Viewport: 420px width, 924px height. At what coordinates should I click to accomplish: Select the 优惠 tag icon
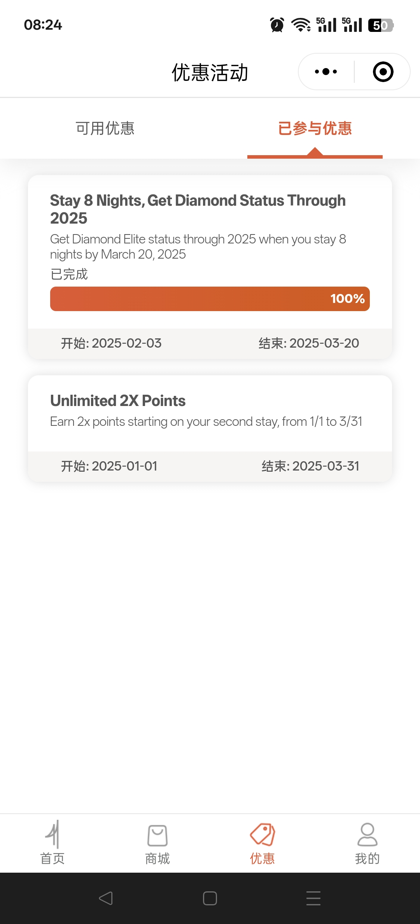tap(262, 835)
